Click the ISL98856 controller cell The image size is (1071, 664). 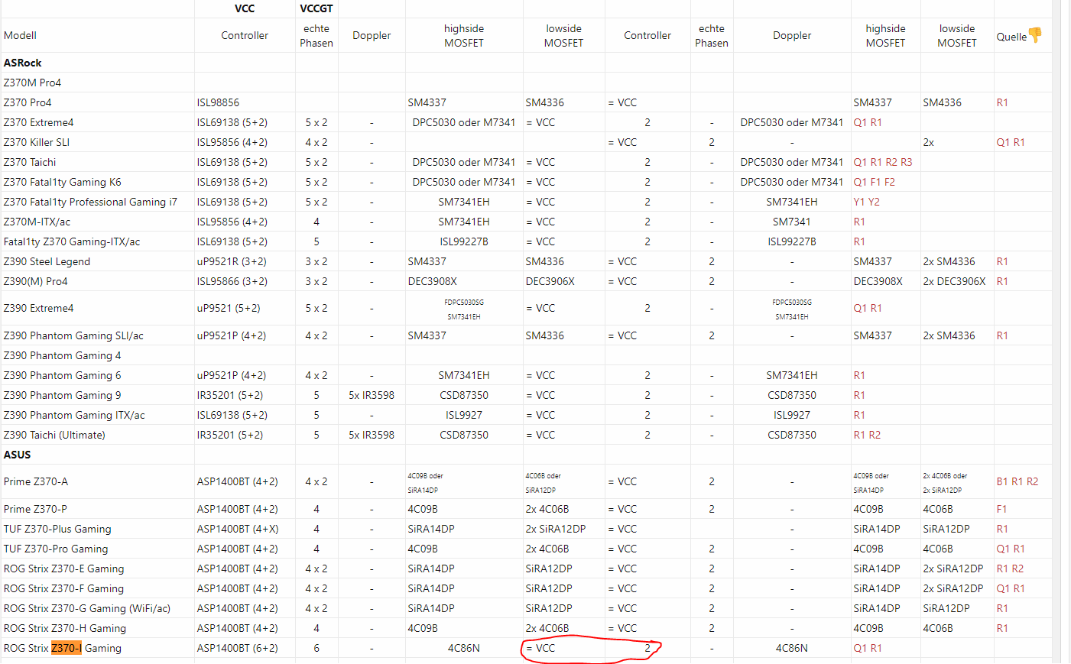tap(245, 102)
